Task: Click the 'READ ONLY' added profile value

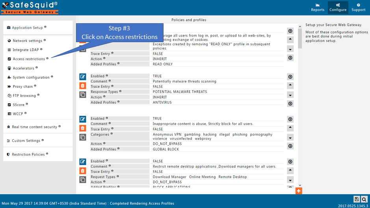Action: 163,64
